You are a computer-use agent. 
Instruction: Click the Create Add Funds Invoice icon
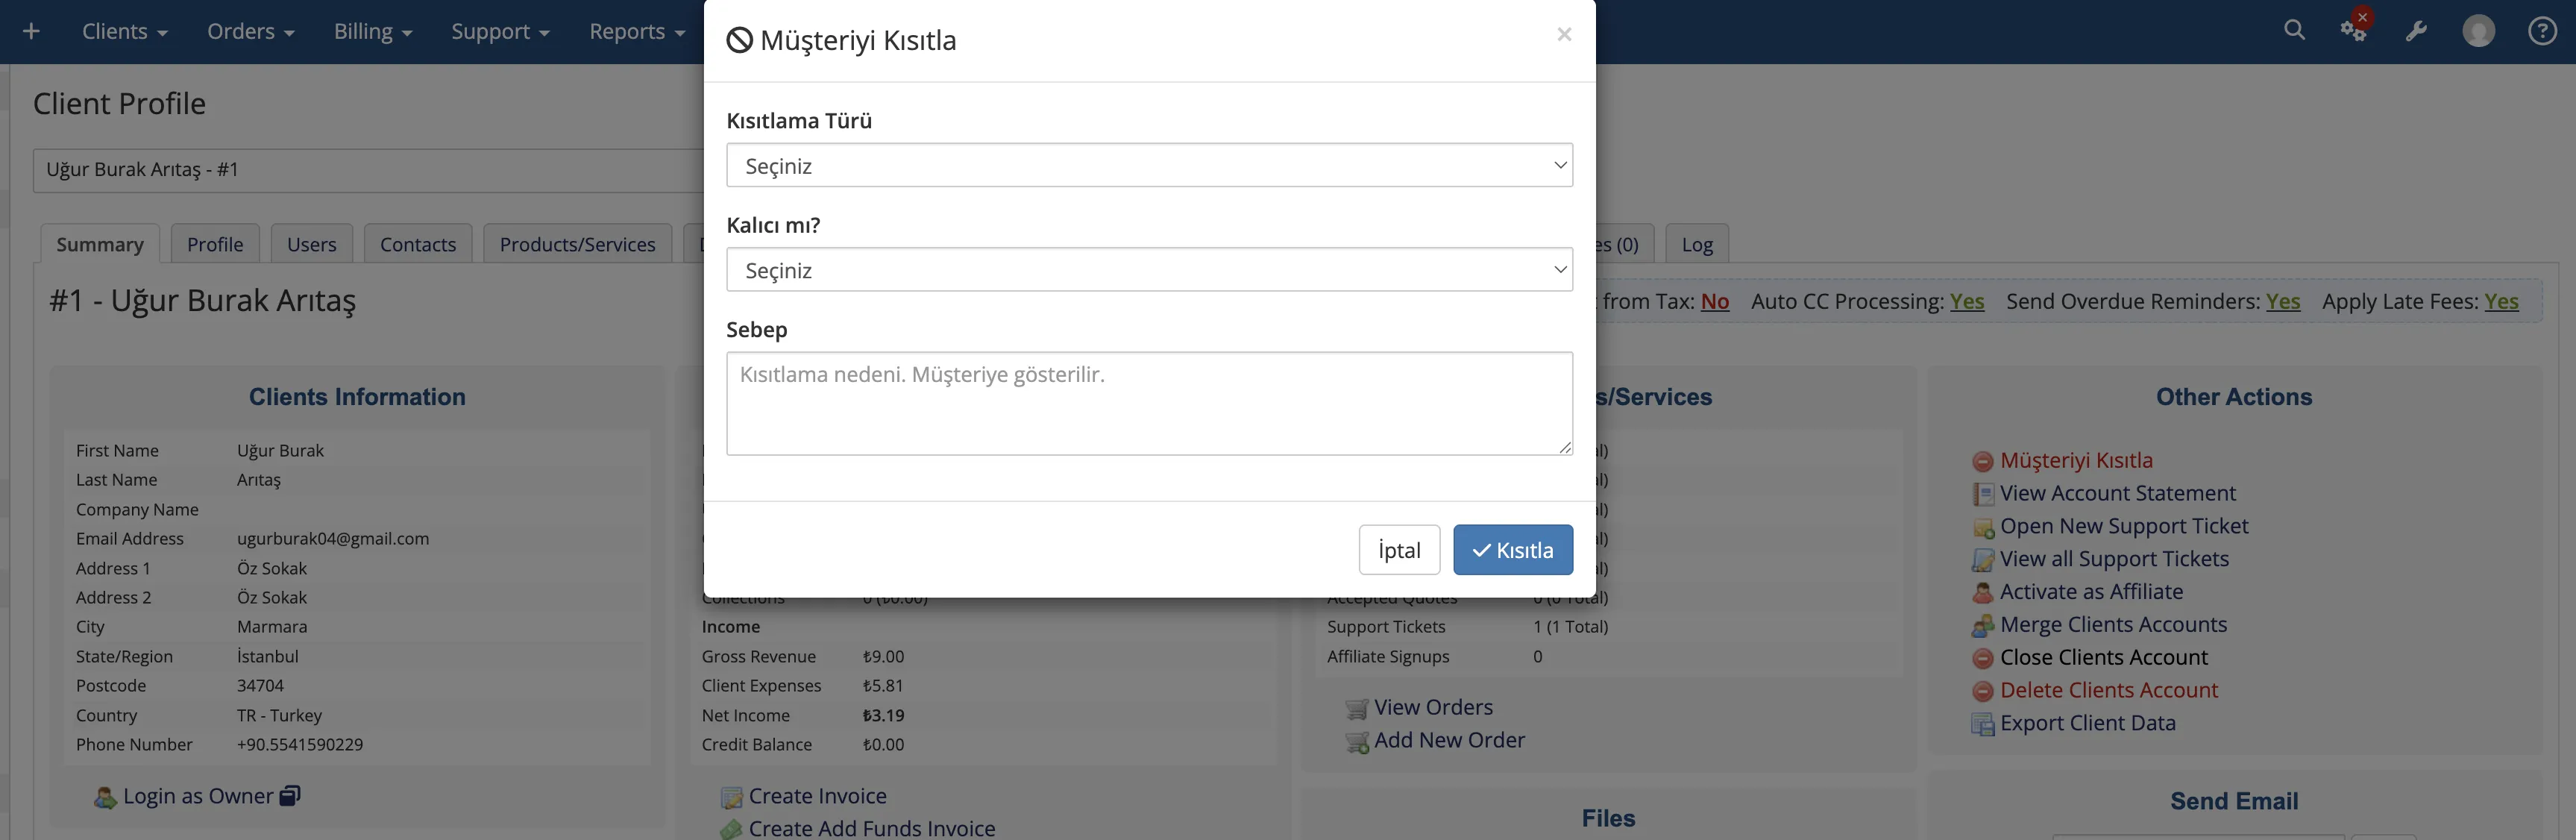[x=732, y=830]
